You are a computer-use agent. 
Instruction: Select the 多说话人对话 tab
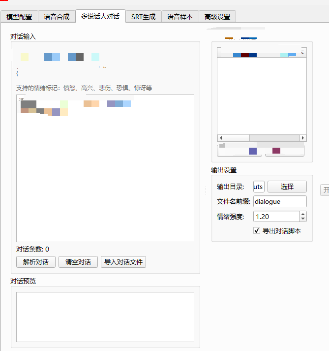pos(100,16)
